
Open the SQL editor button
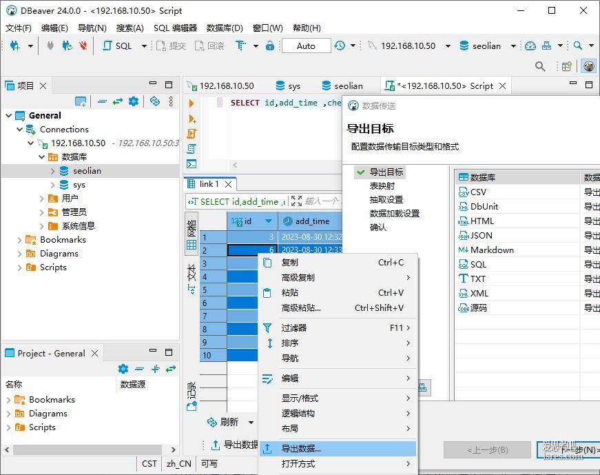click(118, 46)
